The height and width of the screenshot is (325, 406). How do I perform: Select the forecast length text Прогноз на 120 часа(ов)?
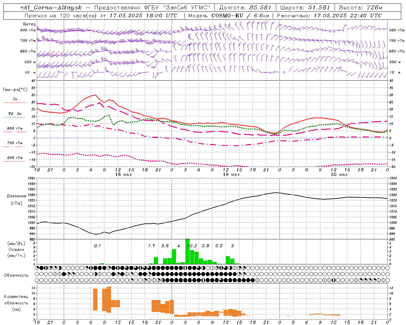click(x=61, y=16)
